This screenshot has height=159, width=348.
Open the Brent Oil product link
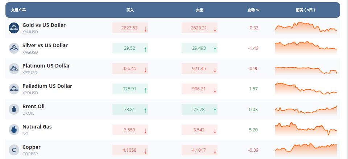[33, 106]
